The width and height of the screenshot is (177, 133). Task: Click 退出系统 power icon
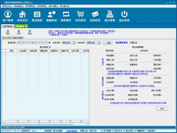[124, 16]
